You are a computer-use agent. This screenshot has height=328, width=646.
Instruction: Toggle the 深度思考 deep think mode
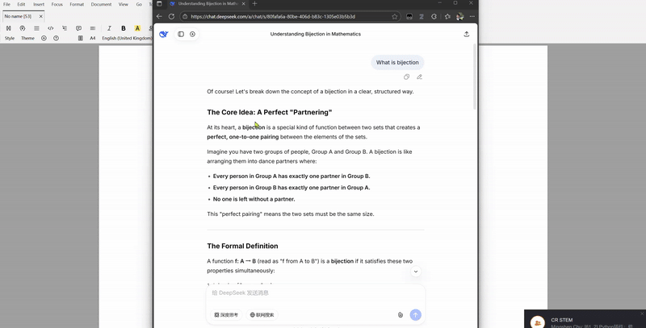click(x=227, y=315)
